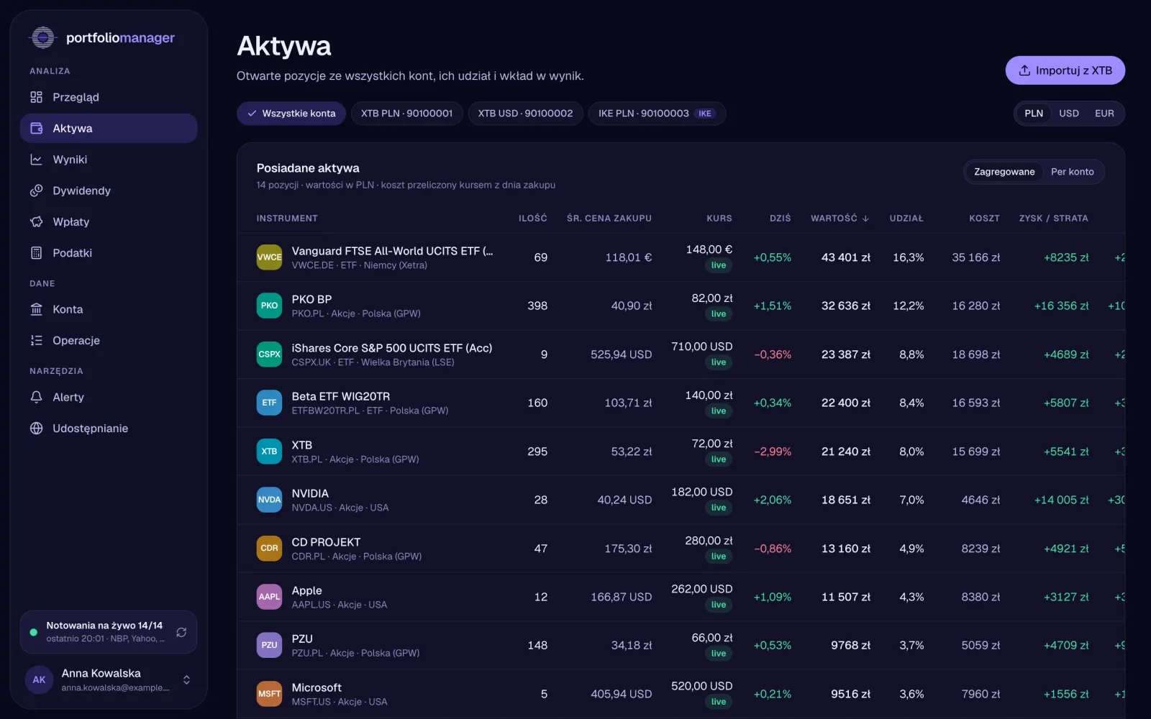Switch currency toggle to USD

pos(1069,114)
